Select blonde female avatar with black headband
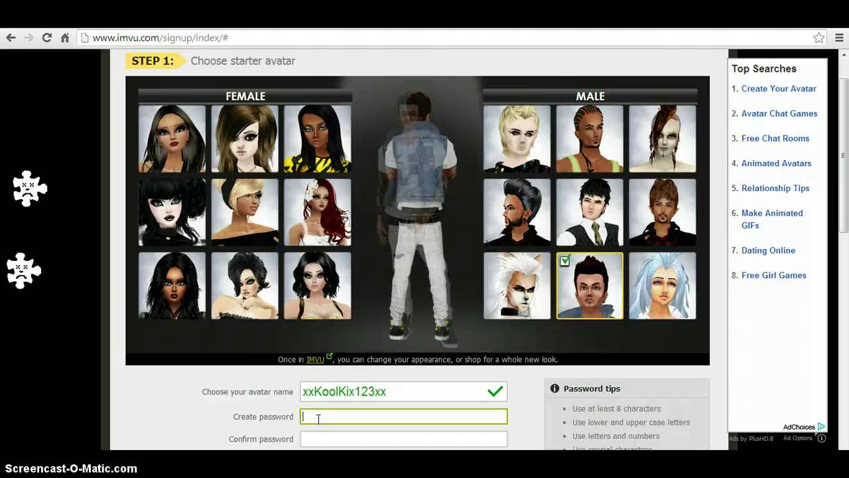Viewport: 849px width, 478px height. [245, 212]
